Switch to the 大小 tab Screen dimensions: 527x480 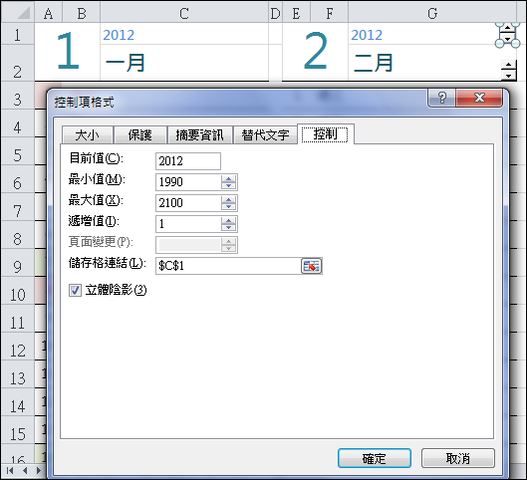coord(88,135)
